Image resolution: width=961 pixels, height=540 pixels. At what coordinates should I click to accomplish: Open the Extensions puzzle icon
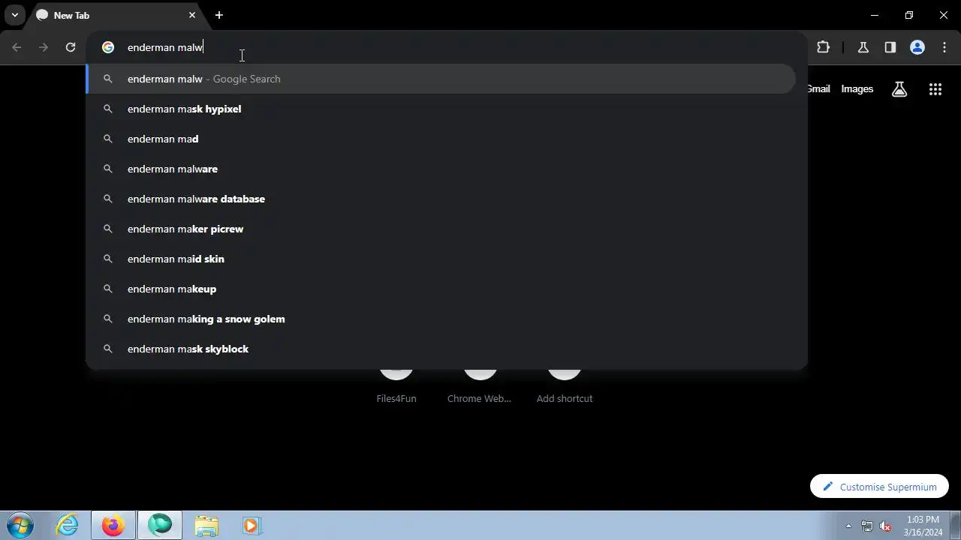[x=823, y=47]
